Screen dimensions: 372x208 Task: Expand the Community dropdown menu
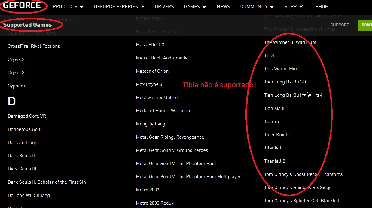tap(257, 7)
